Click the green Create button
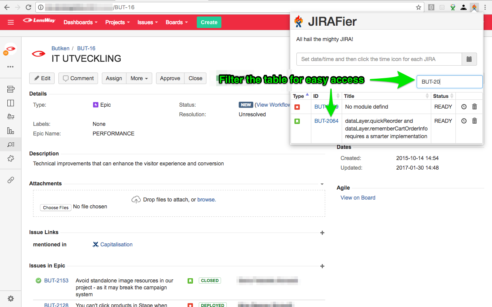 (209, 22)
